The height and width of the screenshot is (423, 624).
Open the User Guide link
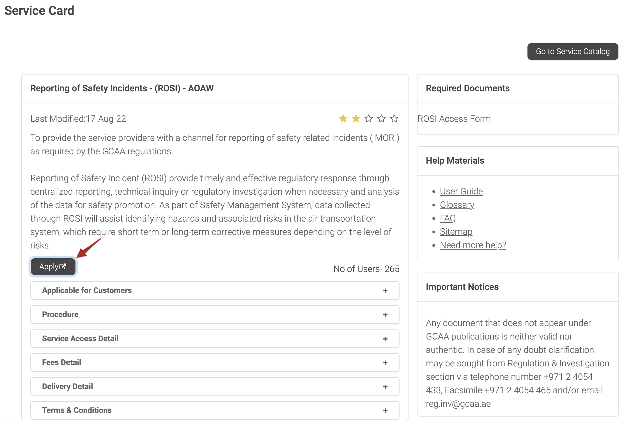point(461,191)
